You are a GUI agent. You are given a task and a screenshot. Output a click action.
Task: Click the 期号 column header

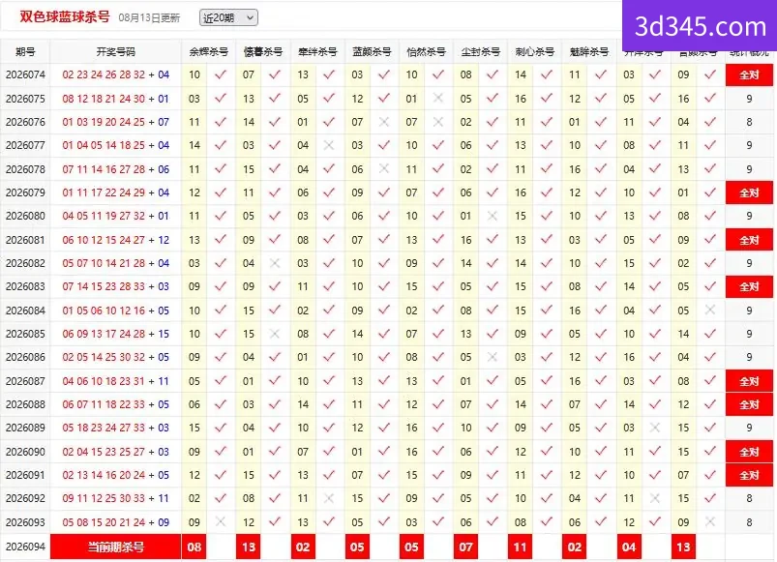(x=25, y=51)
